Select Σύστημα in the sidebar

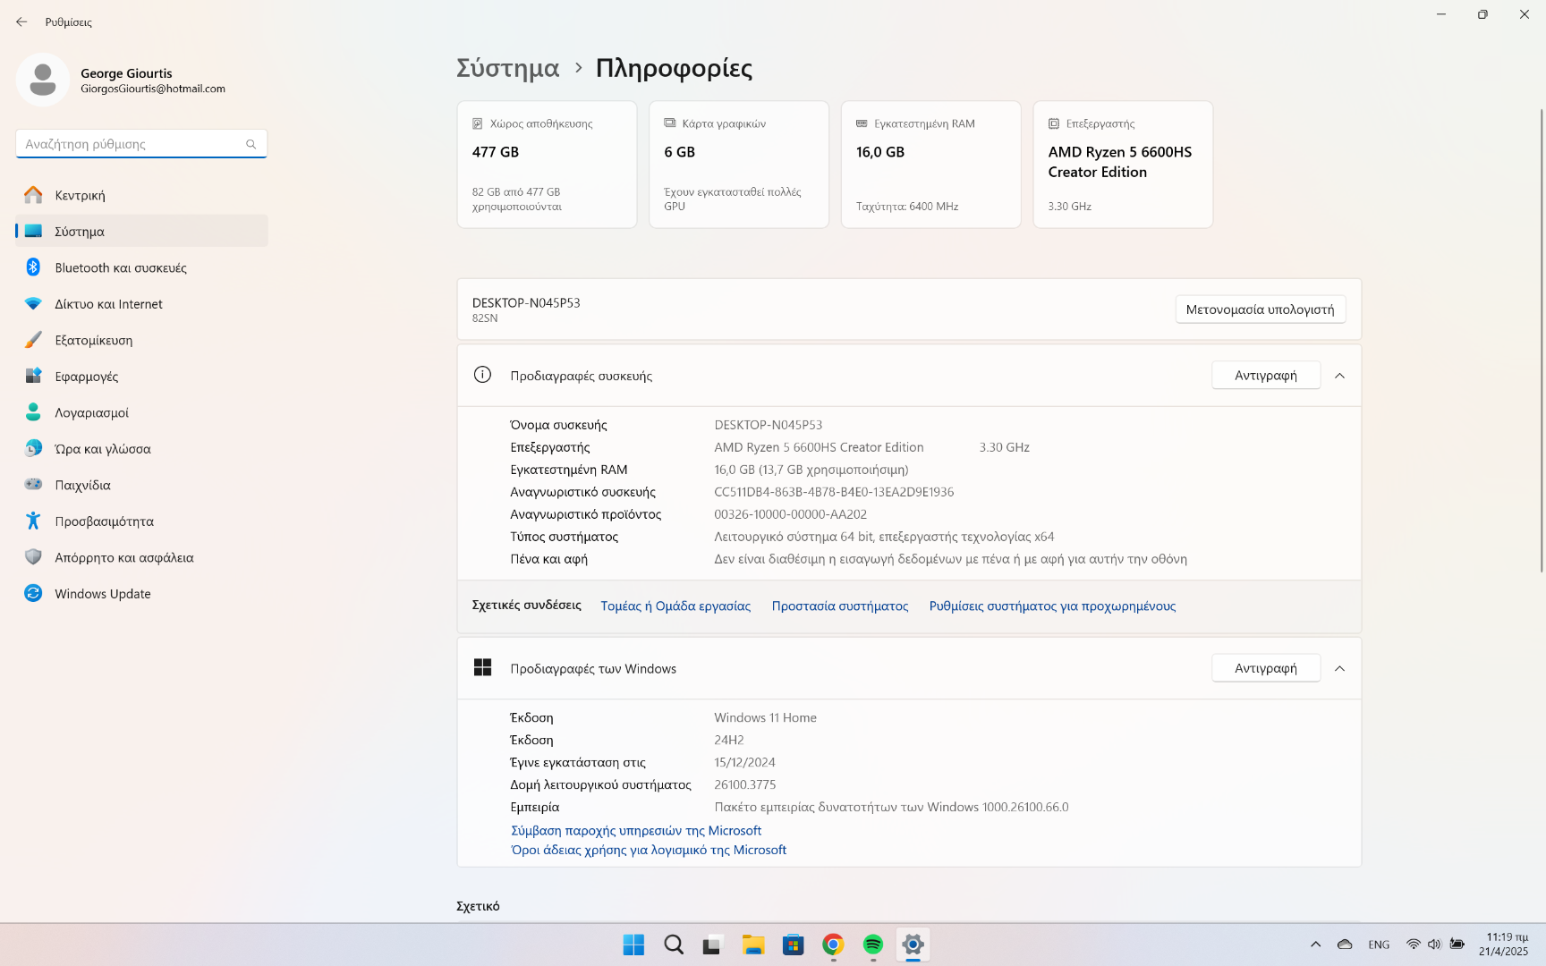(141, 231)
